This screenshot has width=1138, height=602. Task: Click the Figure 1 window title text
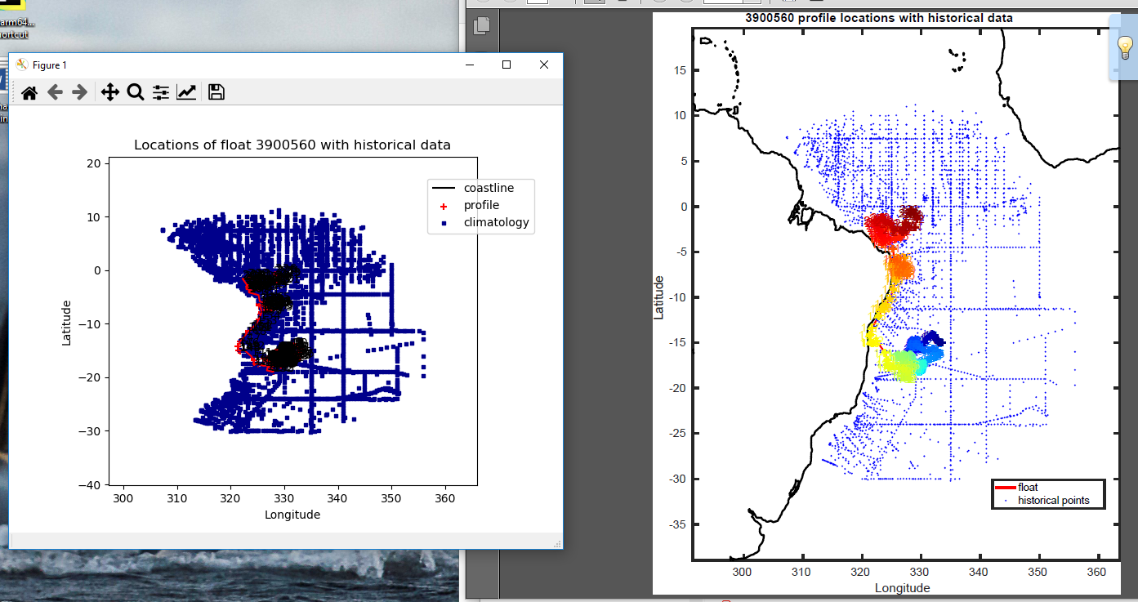pos(50,65)
